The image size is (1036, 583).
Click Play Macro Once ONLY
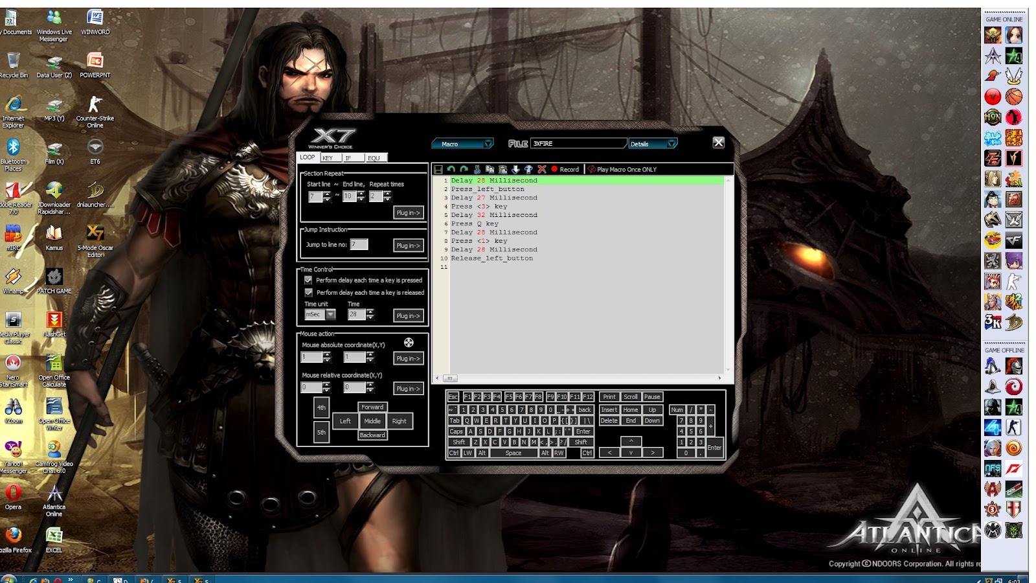coord(622,169)
